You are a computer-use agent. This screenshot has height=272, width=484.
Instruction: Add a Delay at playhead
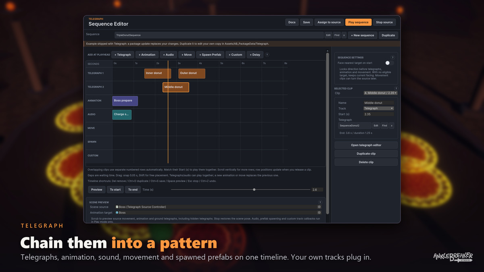(255, 55)
